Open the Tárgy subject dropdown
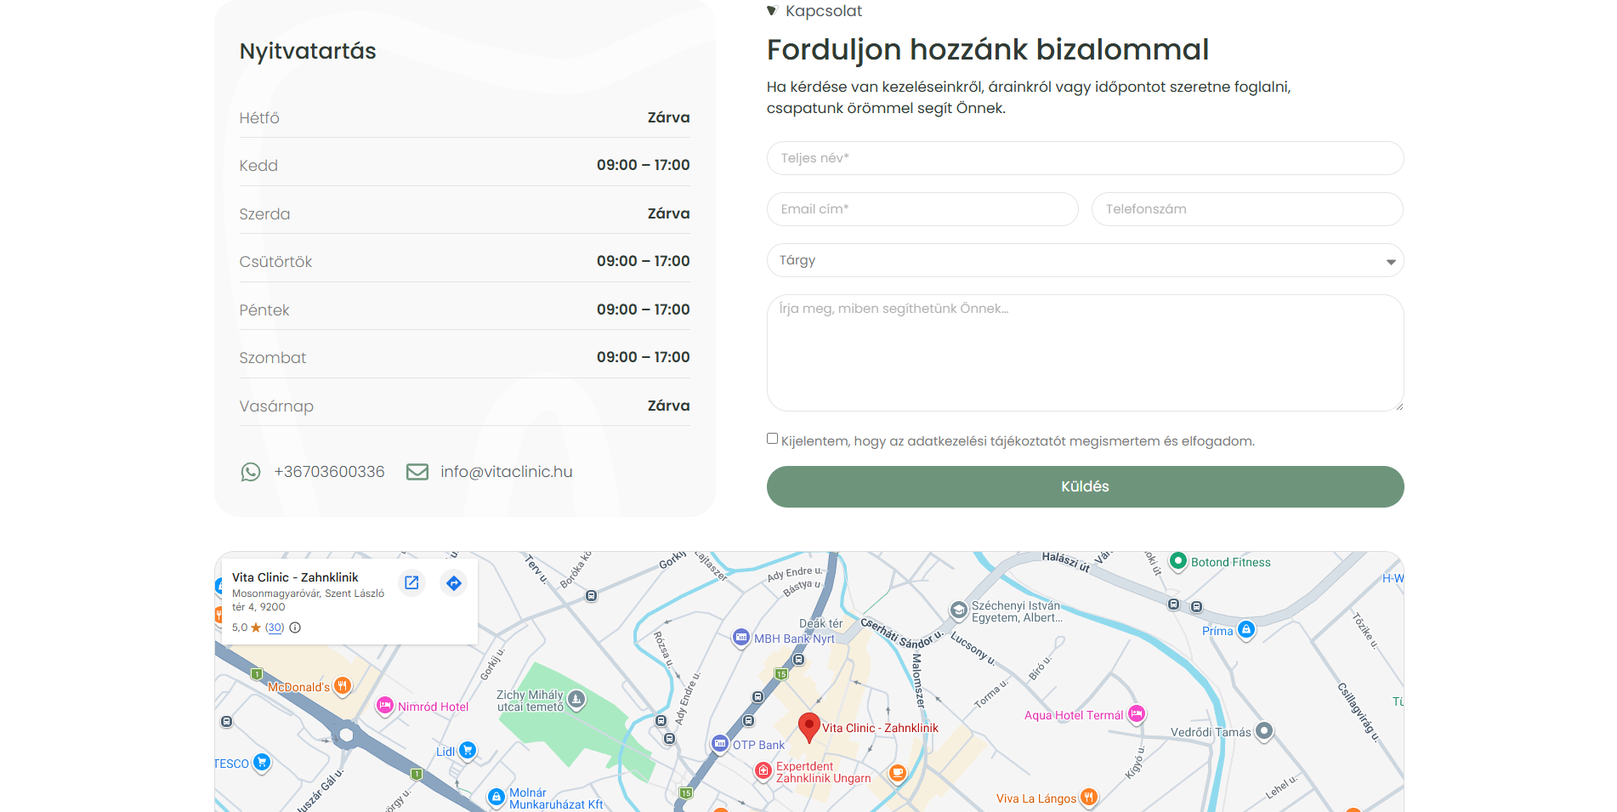This screenshot has width=1617, height=812. coord(1084,260)
